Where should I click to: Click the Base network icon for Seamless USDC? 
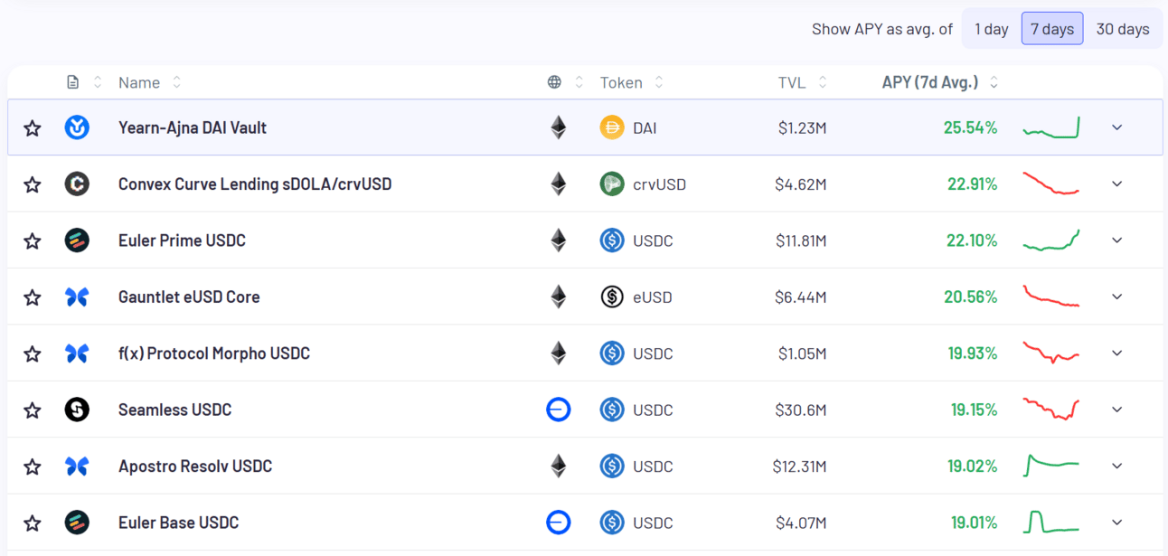click(x=559, y=410)
